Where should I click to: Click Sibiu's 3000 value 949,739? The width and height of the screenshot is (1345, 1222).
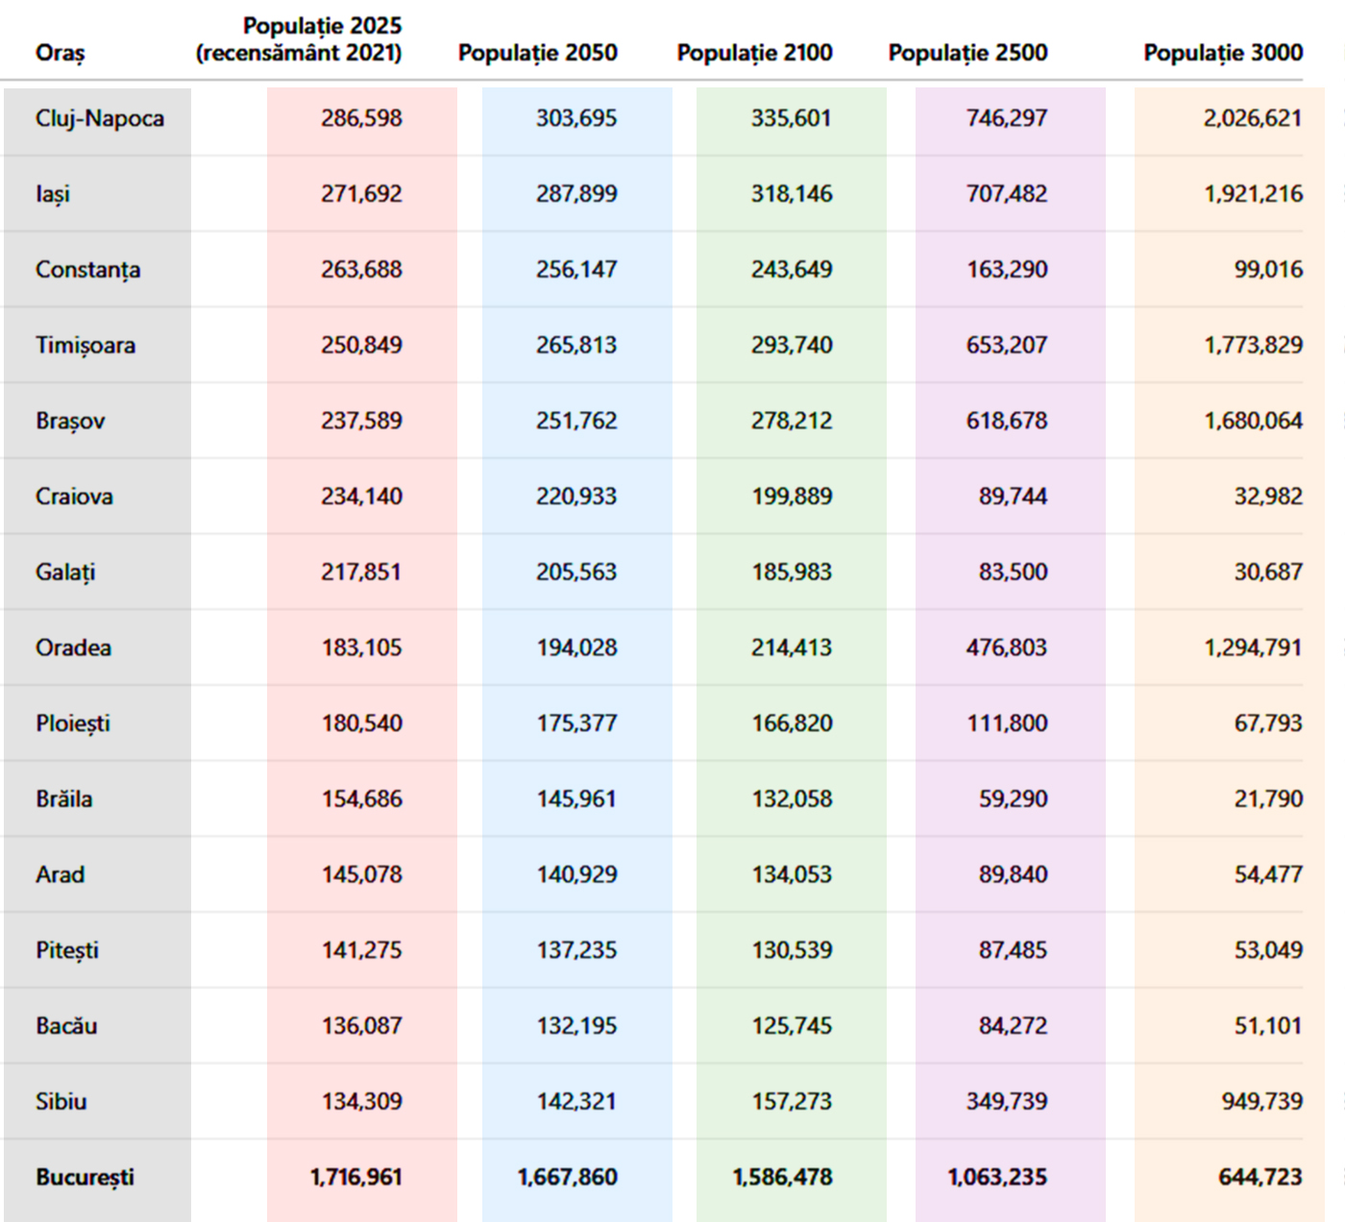[1261, 1101]
